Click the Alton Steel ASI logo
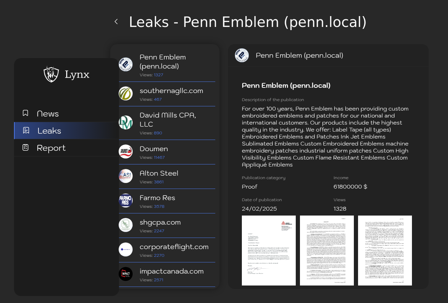The height and width of the screenshot is (303, 448). pyautogui.click(x=126, y=176)
